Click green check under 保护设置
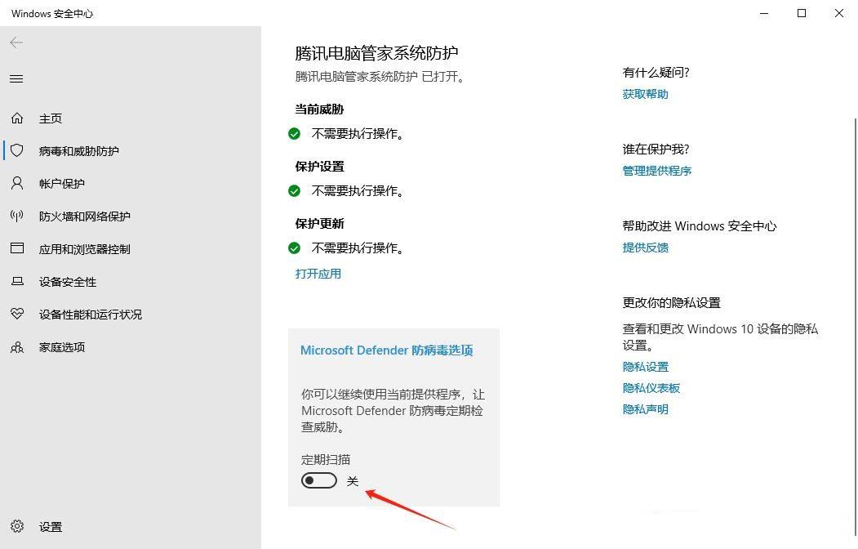Image resolution: width=858 pixels, height=549 pixels. 295,190
